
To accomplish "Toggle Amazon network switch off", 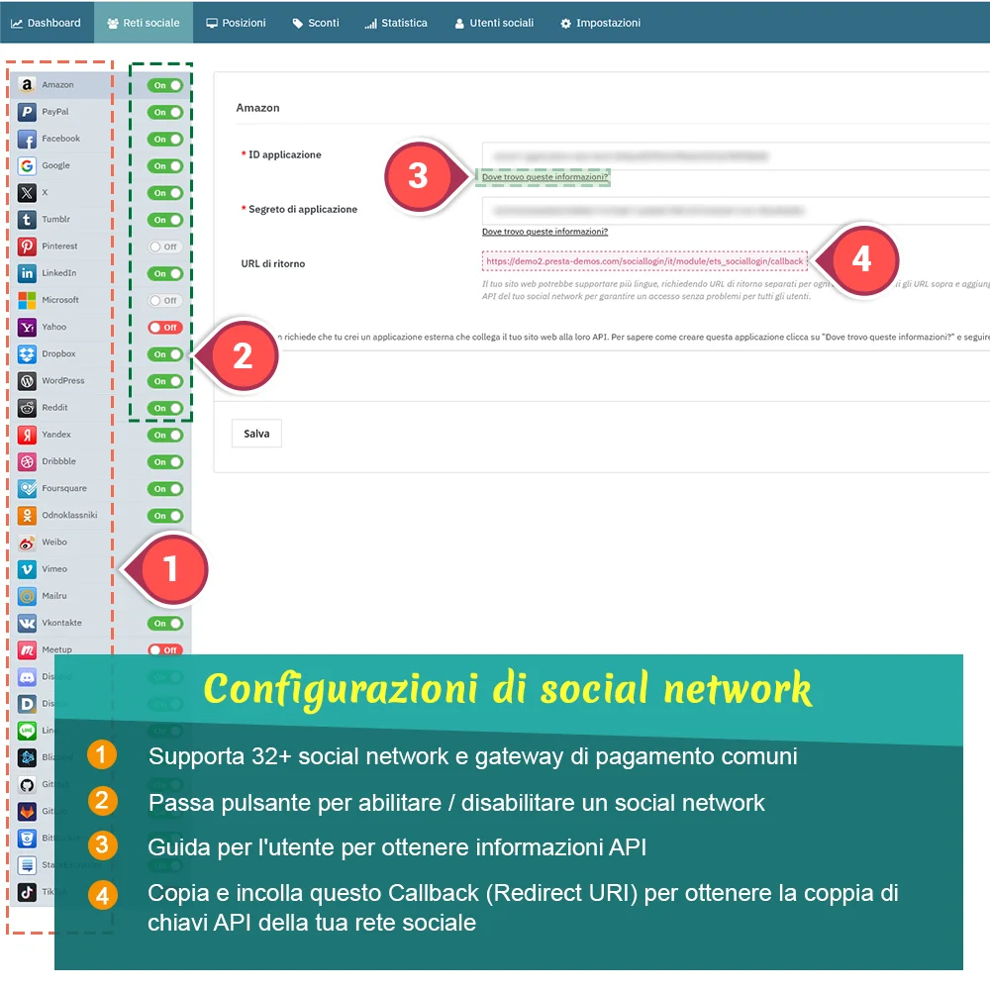I will tap(165, 85).
